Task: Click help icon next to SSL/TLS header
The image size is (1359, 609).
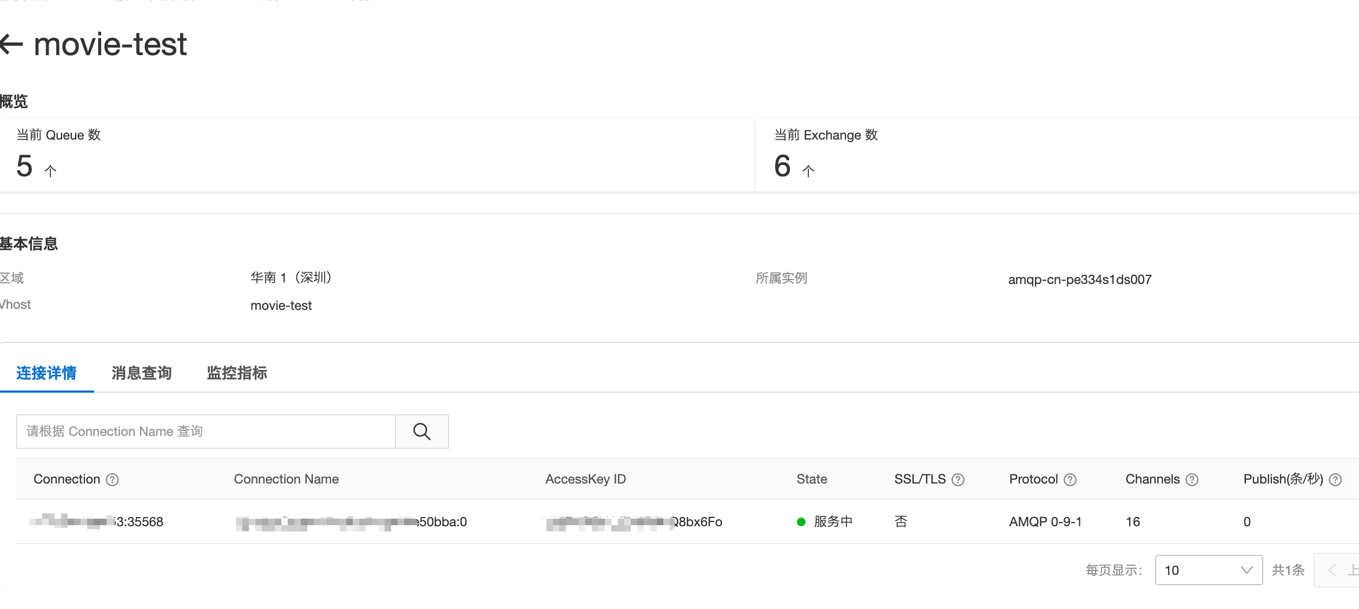Action: (x=958, y=480)
